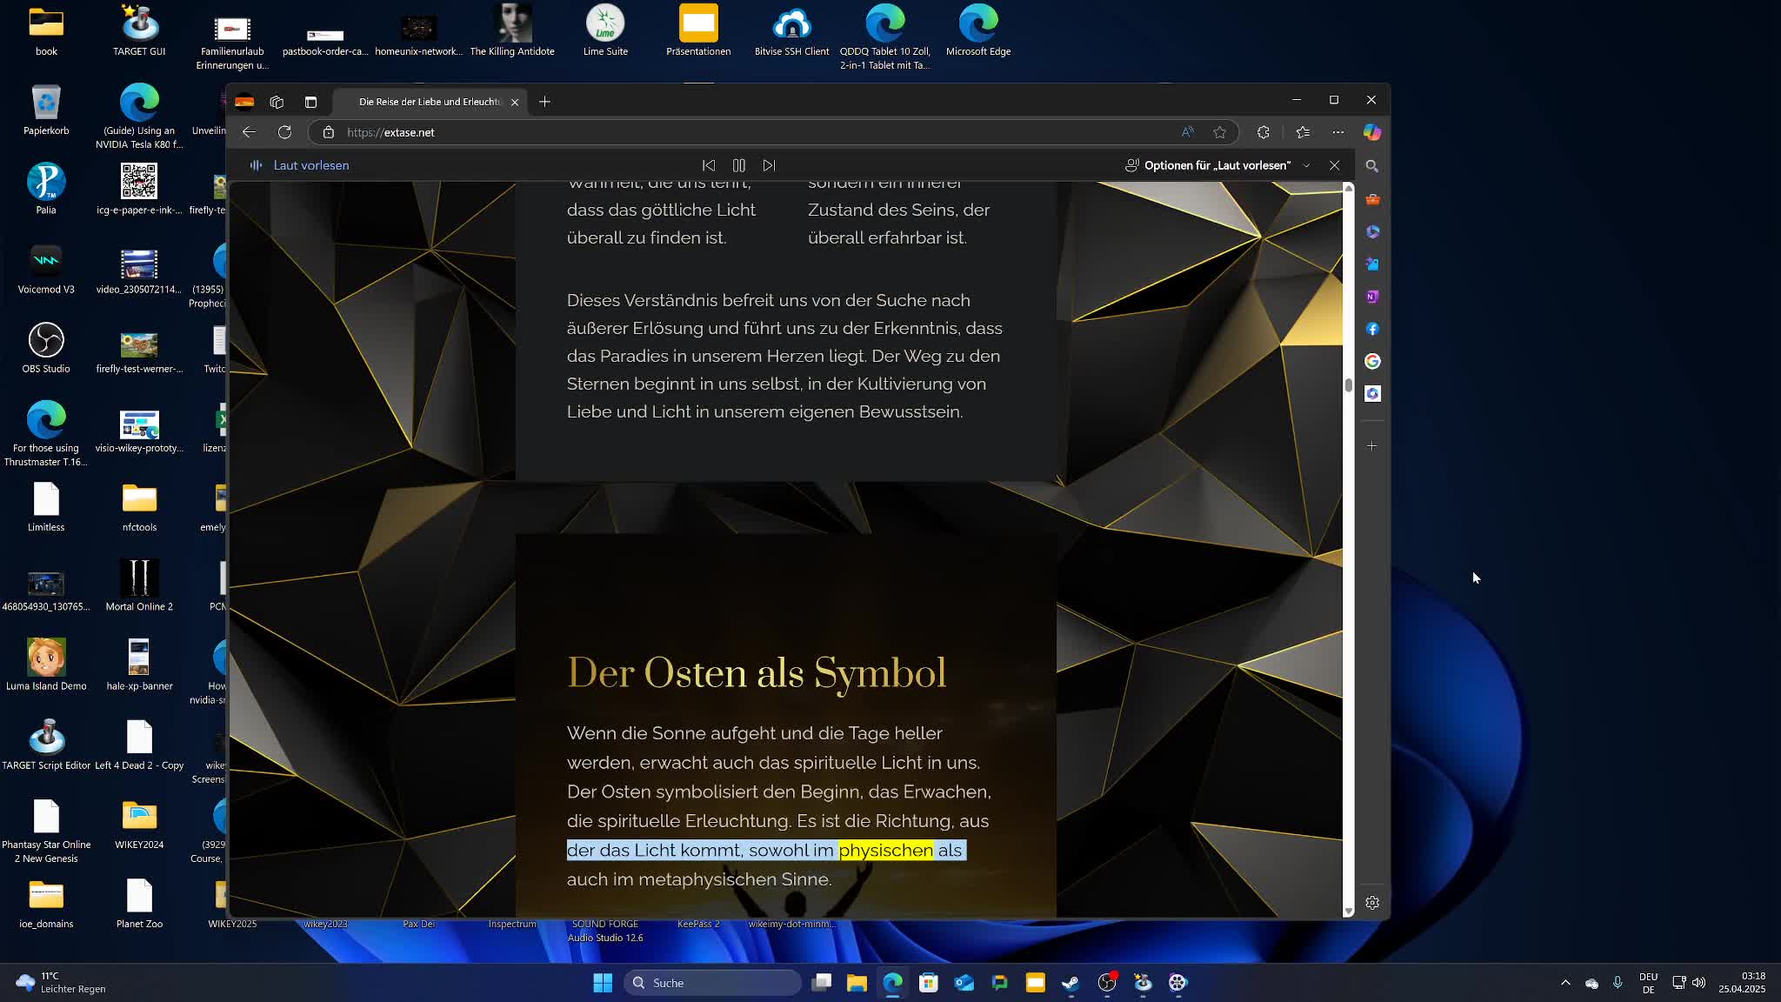Expand 'Optionen für Laut vorlesen' dropdown
Screen dimensions: 1781x1002
(x=1217, y=165)
